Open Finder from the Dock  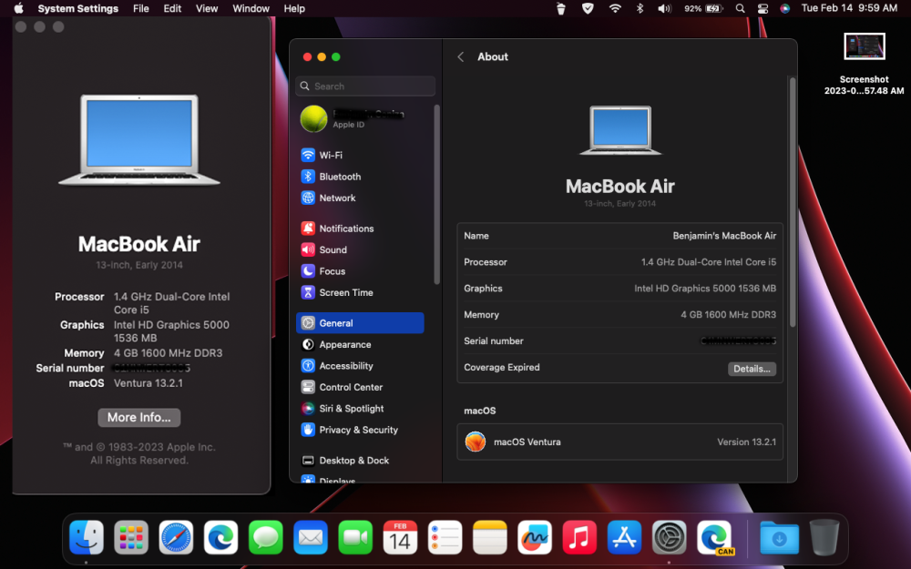87,538
